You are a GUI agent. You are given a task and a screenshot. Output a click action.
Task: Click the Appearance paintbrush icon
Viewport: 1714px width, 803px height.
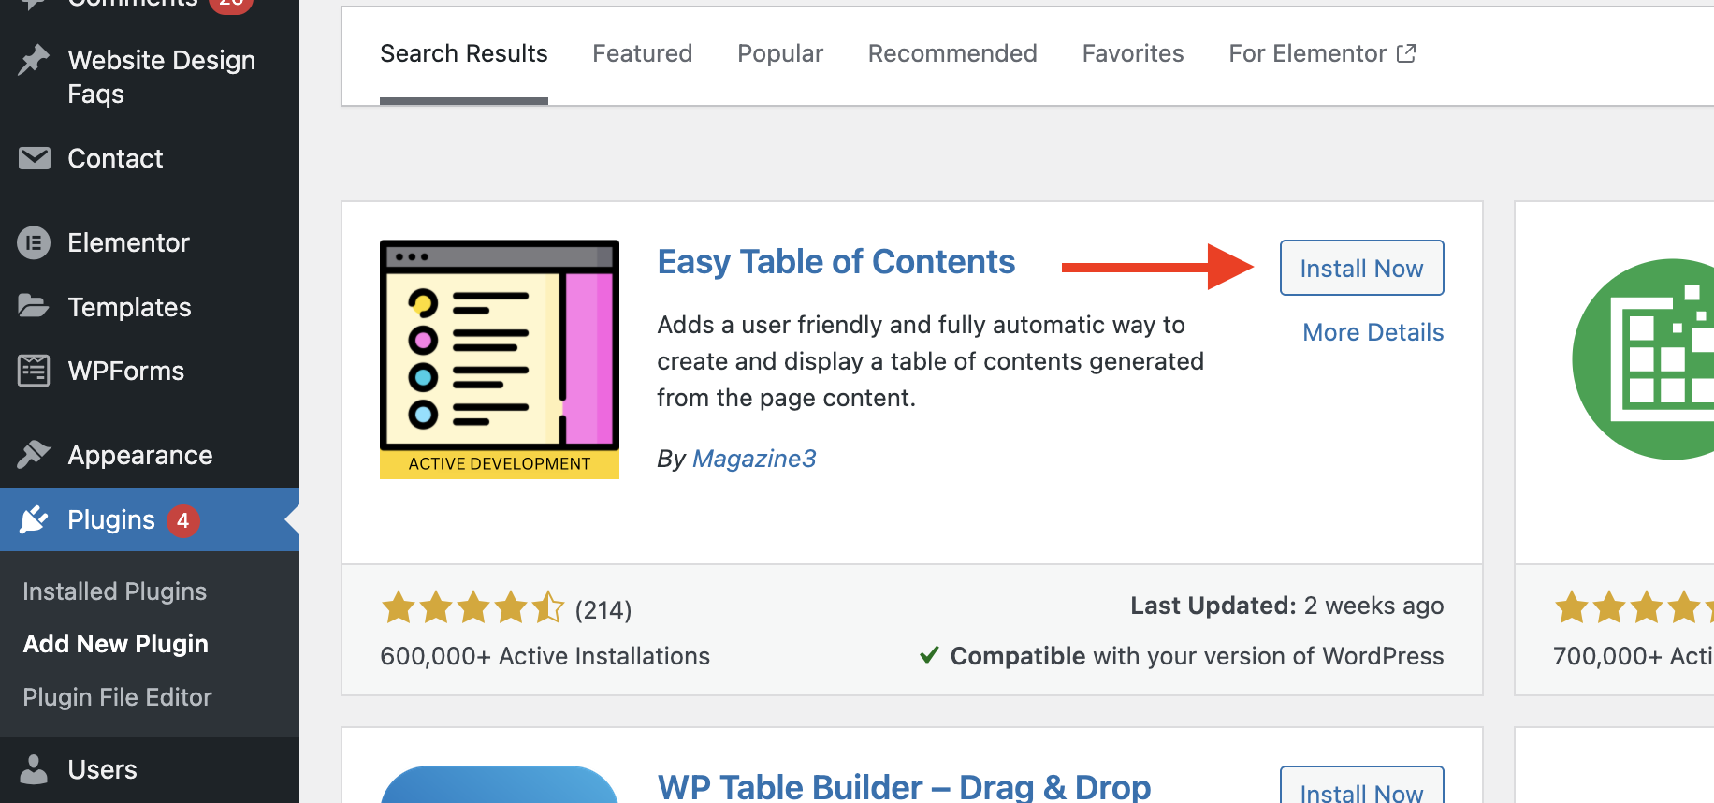tap(34, 455)
